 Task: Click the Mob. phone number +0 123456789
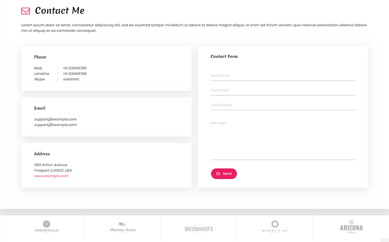tap(75, 68)
